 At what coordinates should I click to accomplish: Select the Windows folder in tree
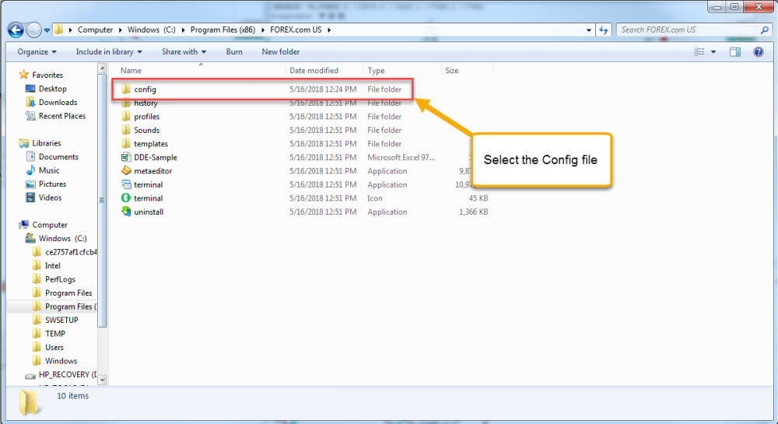point(61,361)
